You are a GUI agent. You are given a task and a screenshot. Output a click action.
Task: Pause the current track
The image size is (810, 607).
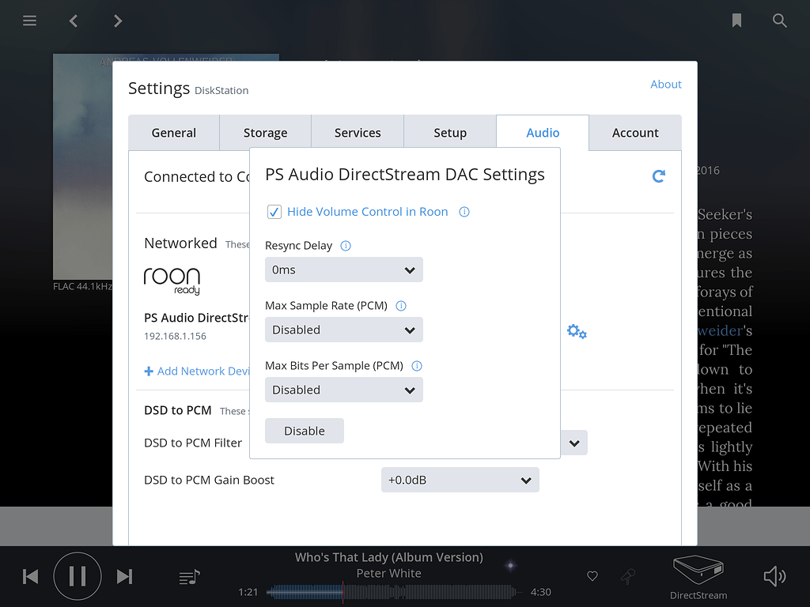(77, 576)
